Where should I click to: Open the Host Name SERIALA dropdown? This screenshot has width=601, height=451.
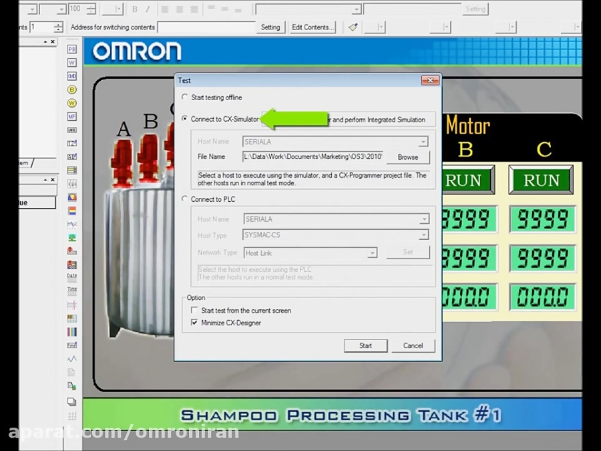(423, 219)
